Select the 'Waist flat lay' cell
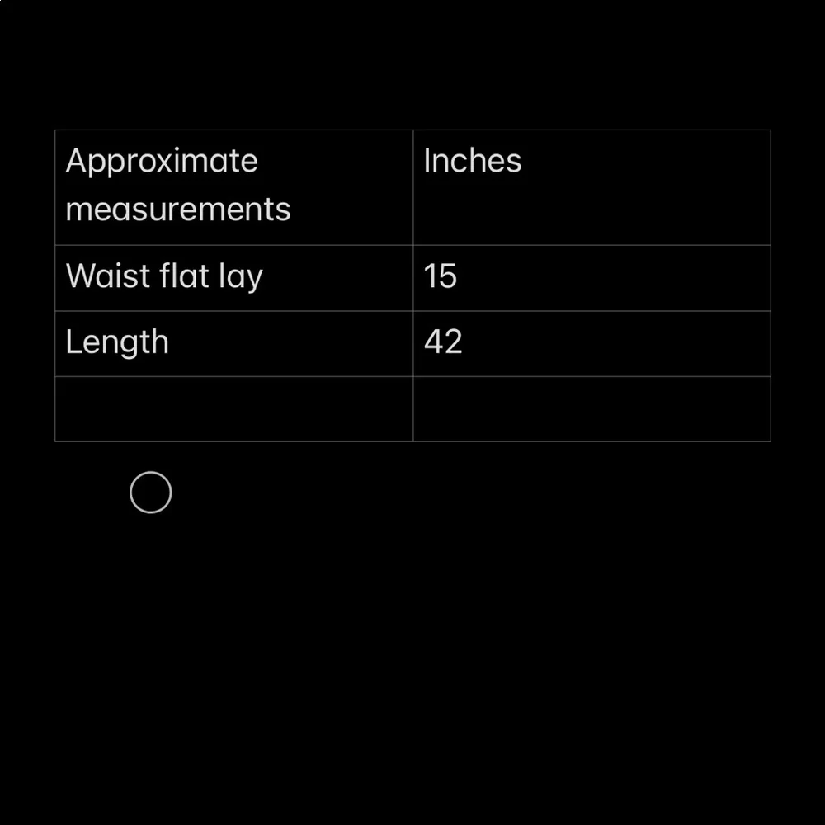This screenshot has height=825, width=825. pos(233,277)
